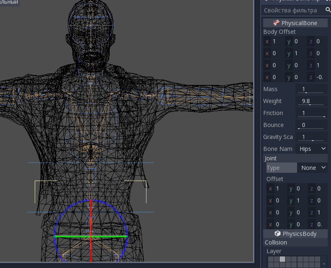The image size is (331, 268).
Task: Click Body Offset z field showing -0.
Action: click(317, 77)
